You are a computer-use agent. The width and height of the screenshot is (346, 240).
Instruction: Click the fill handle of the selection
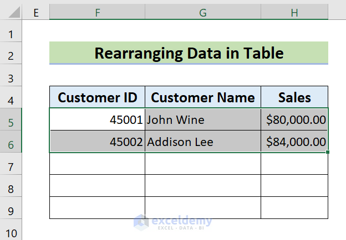tap(328, 152)
